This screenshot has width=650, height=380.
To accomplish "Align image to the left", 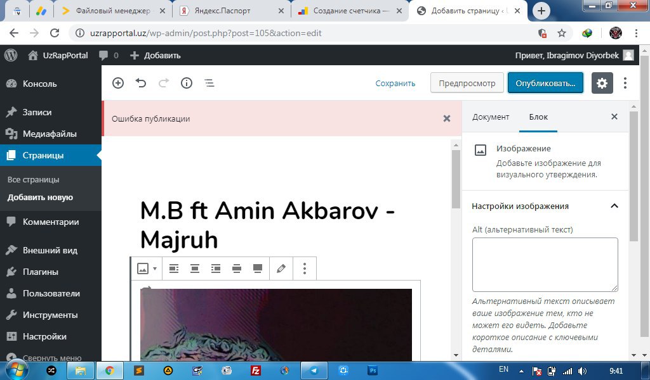I will [x=174, y=269].
